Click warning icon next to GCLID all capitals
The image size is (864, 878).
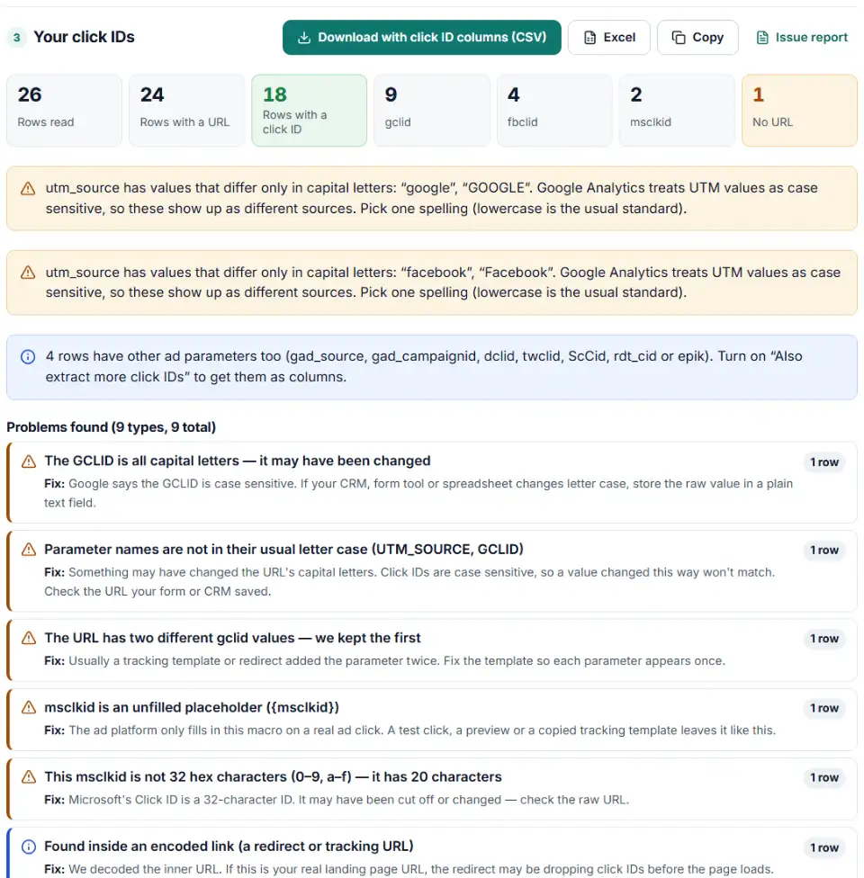point(29,461)
